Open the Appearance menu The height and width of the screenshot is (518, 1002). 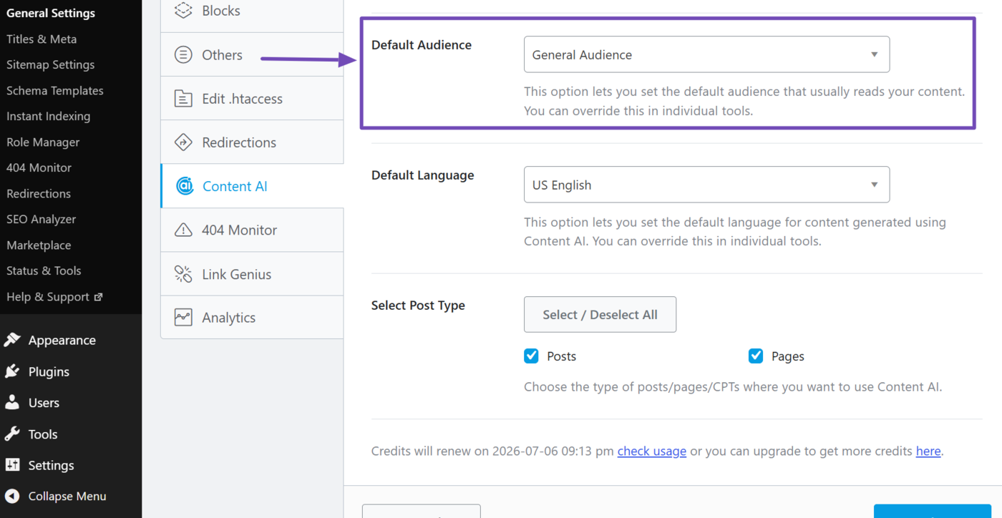tap(71, 340)
